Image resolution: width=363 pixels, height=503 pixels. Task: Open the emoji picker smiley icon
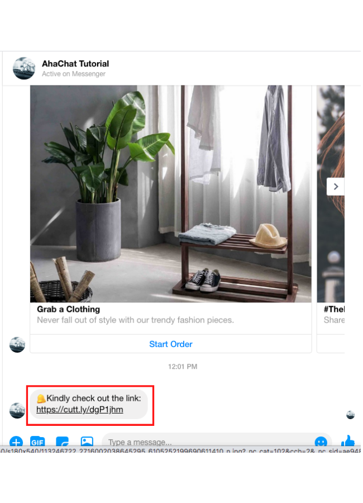click(x=321, y=442)
